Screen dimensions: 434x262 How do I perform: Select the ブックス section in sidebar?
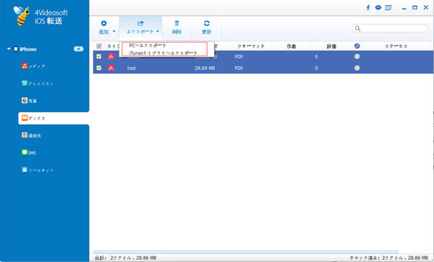point(54,118)
